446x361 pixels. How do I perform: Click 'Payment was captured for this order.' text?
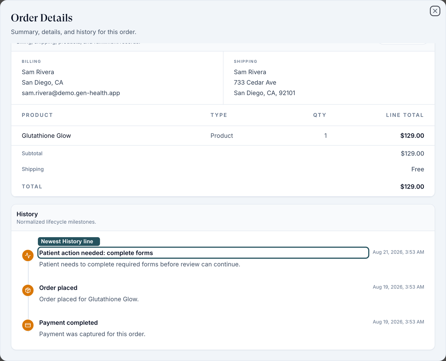(92, 334)
